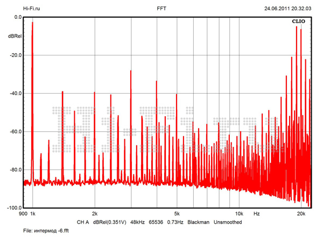The height and width of the screenshot is (242, 323).
Task: Click the 2k frequency axis label
Action: [x=95, y=214]
